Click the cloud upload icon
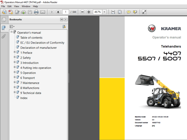The width and height of the screenshot is (187, 140). (x=24, y=12)
